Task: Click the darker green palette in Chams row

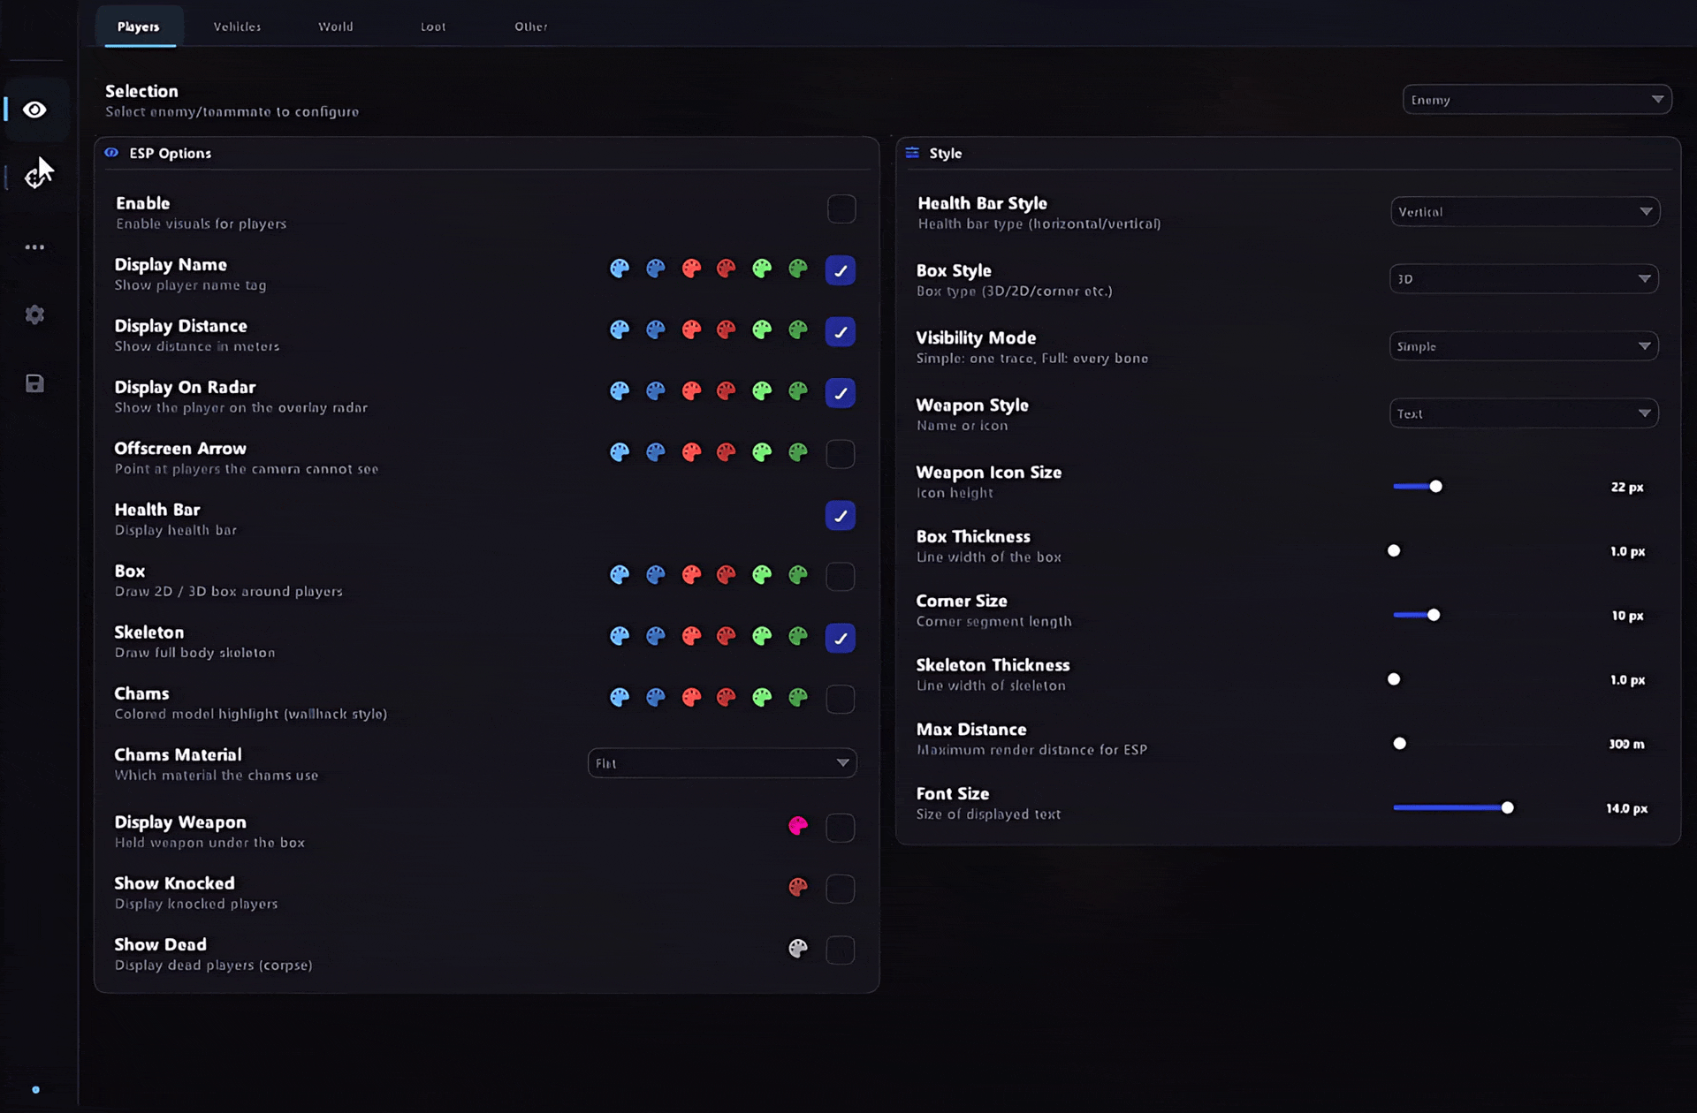Action: pyautogui.click(x=798, y=697)
